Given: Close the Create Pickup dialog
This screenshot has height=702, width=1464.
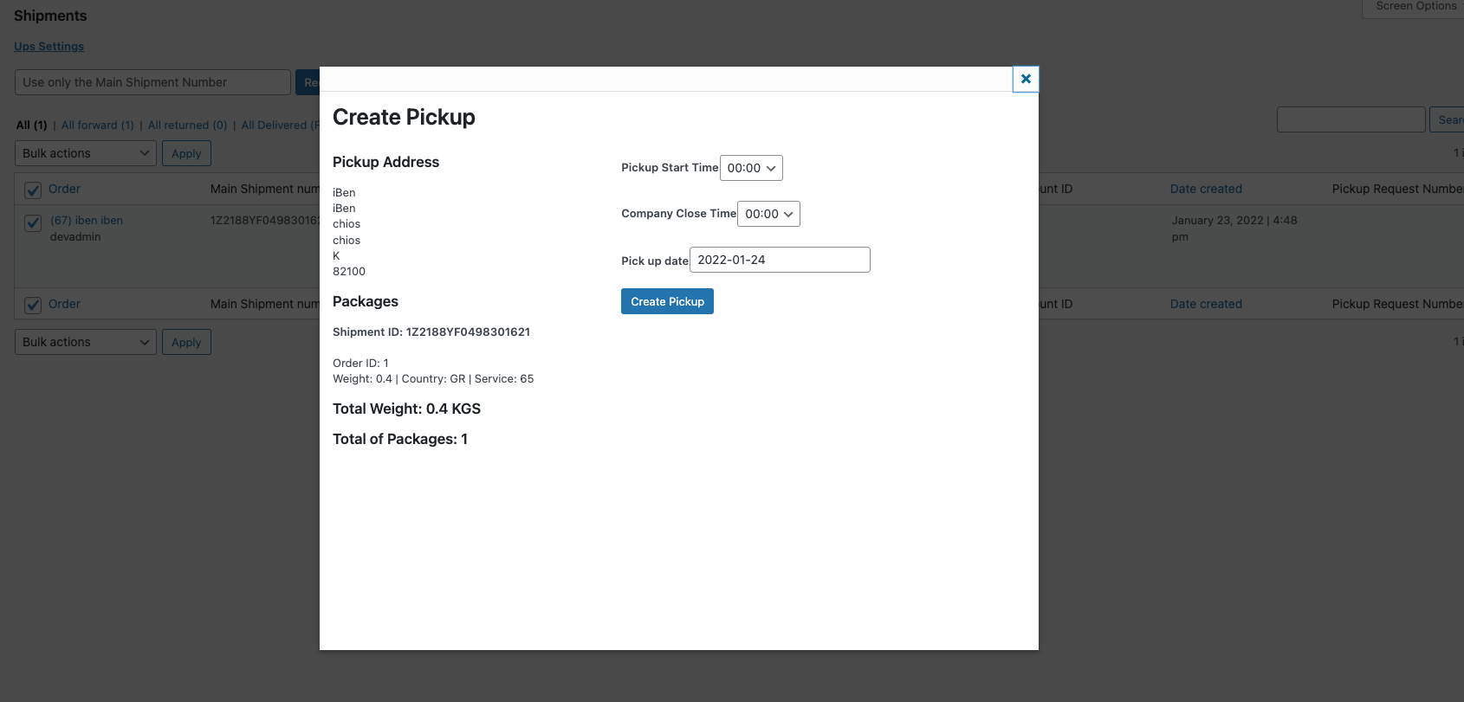Looking at the screenshot, I should [x=1026, y=79].
